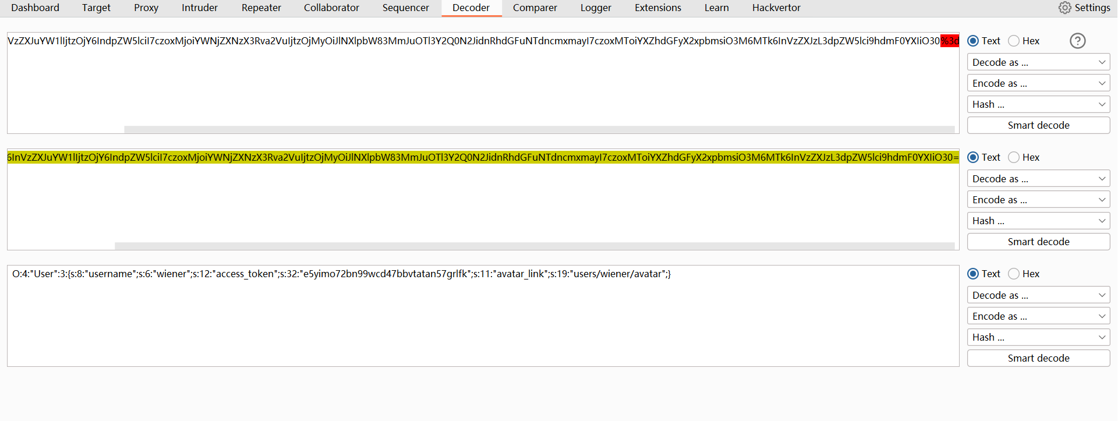1118x421 pixels.
Task: Switch to the Comparer tab
Action: tap(535, 8)
